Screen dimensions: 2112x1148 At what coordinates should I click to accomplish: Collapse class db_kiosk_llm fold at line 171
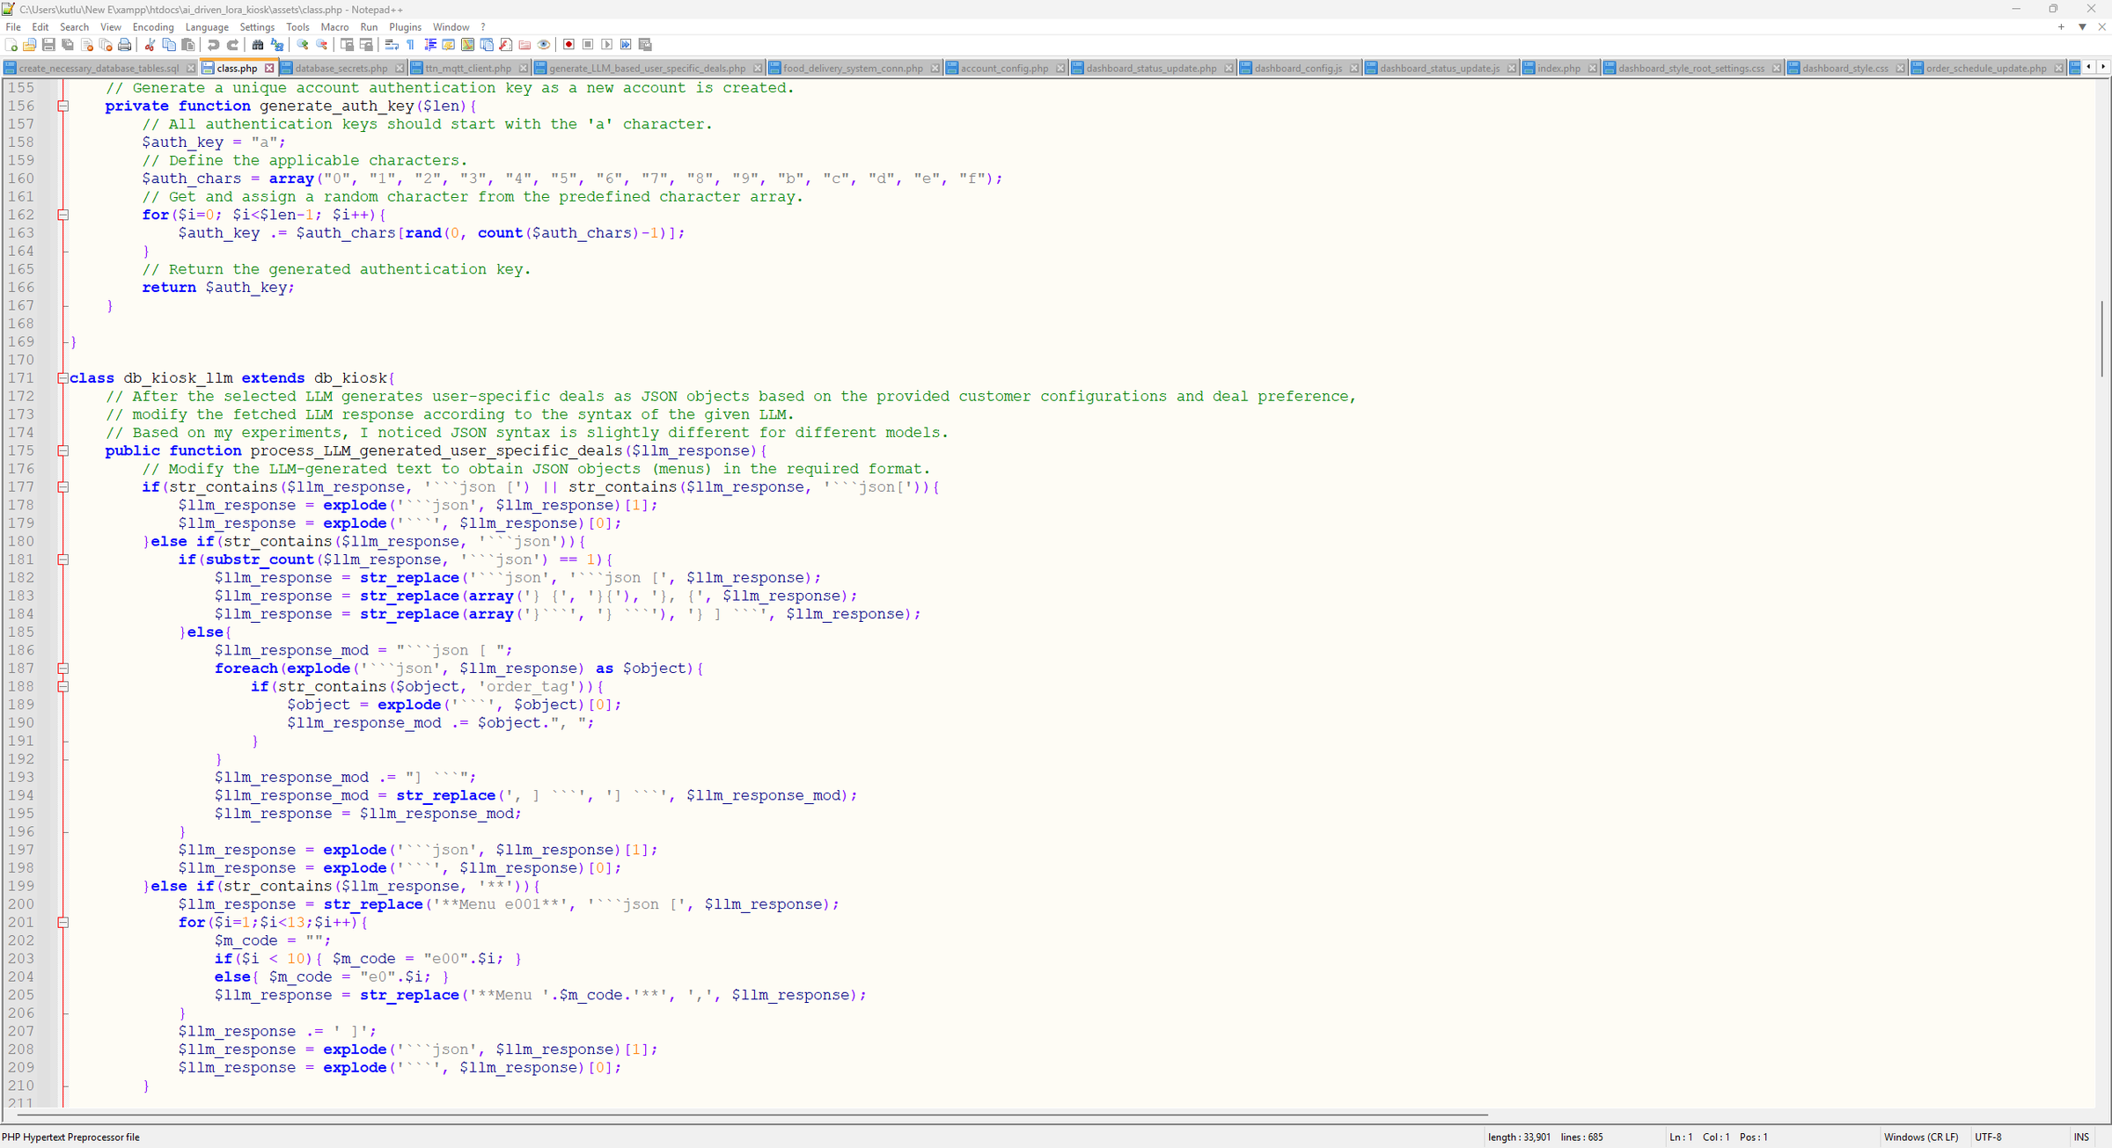[63, 378]
